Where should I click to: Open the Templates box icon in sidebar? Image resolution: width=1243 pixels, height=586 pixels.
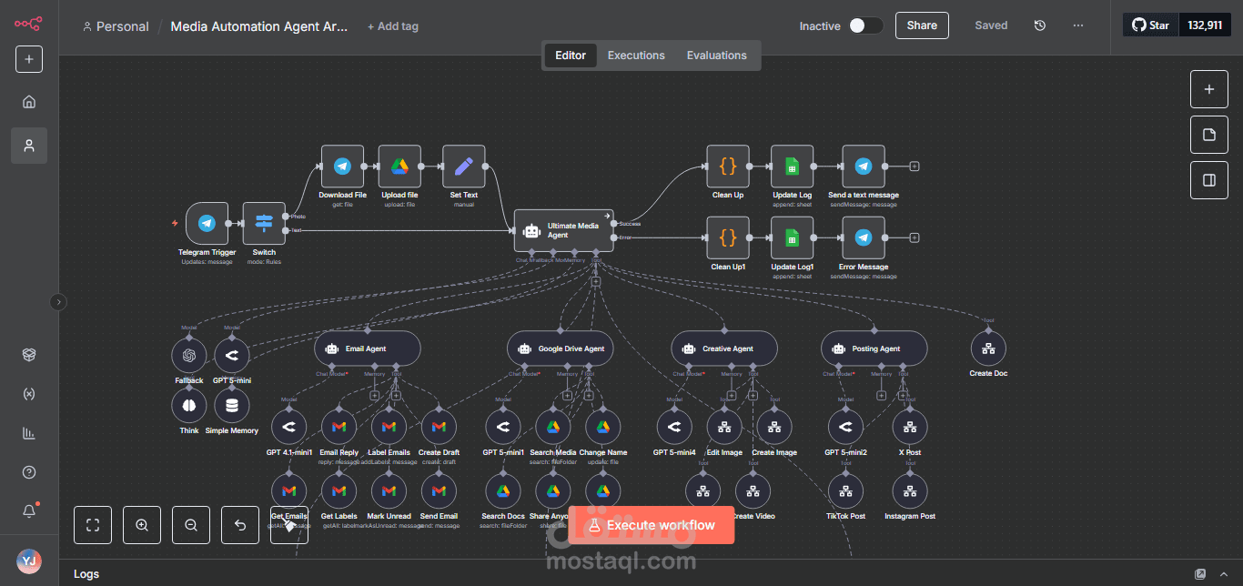[x=29, y=355]
